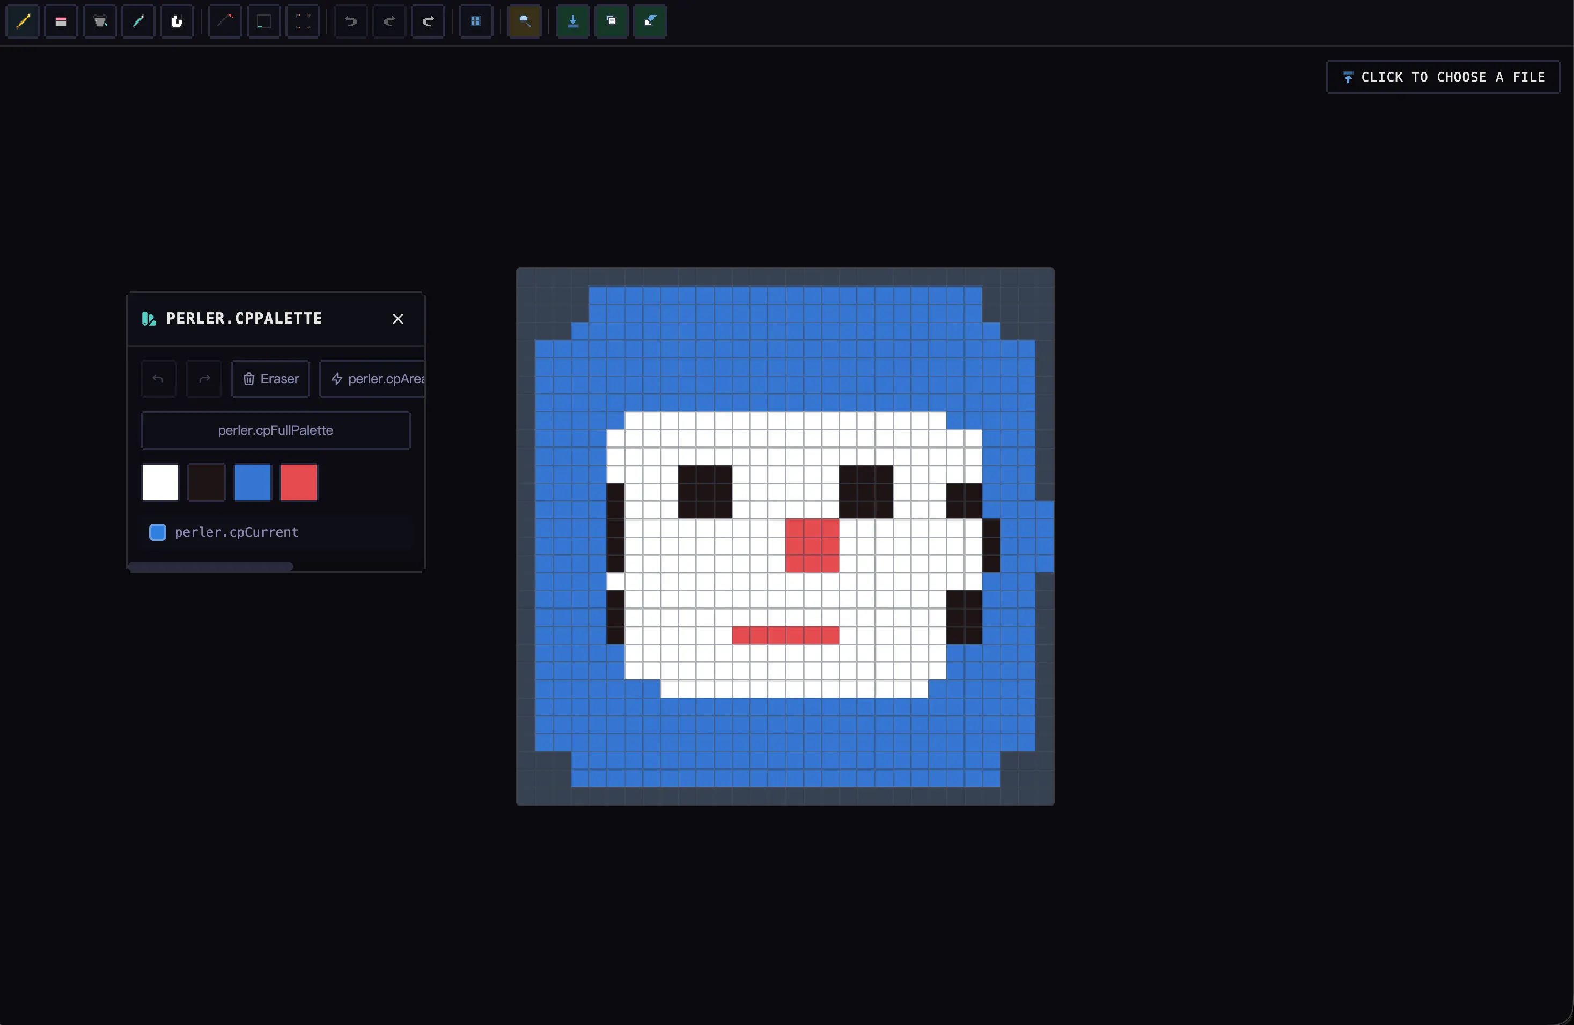Click to choose a file button
Viewport: 1574px width, 1025px height.
(1444, 77)
